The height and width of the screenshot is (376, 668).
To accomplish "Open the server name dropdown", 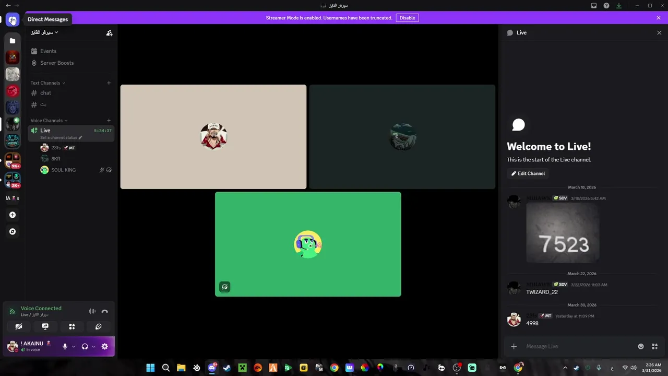I will (x=44, y=32).
